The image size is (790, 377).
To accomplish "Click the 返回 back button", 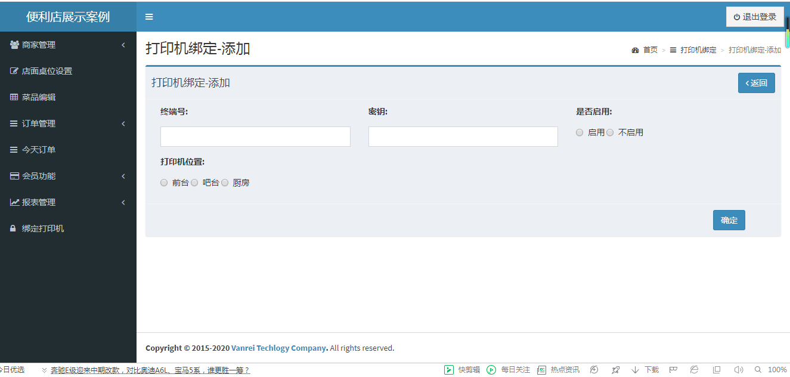I will pyautogui.click(x=757, y=83).
